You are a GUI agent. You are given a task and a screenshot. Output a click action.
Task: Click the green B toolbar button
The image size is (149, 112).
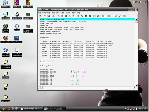tap(90, 16)
